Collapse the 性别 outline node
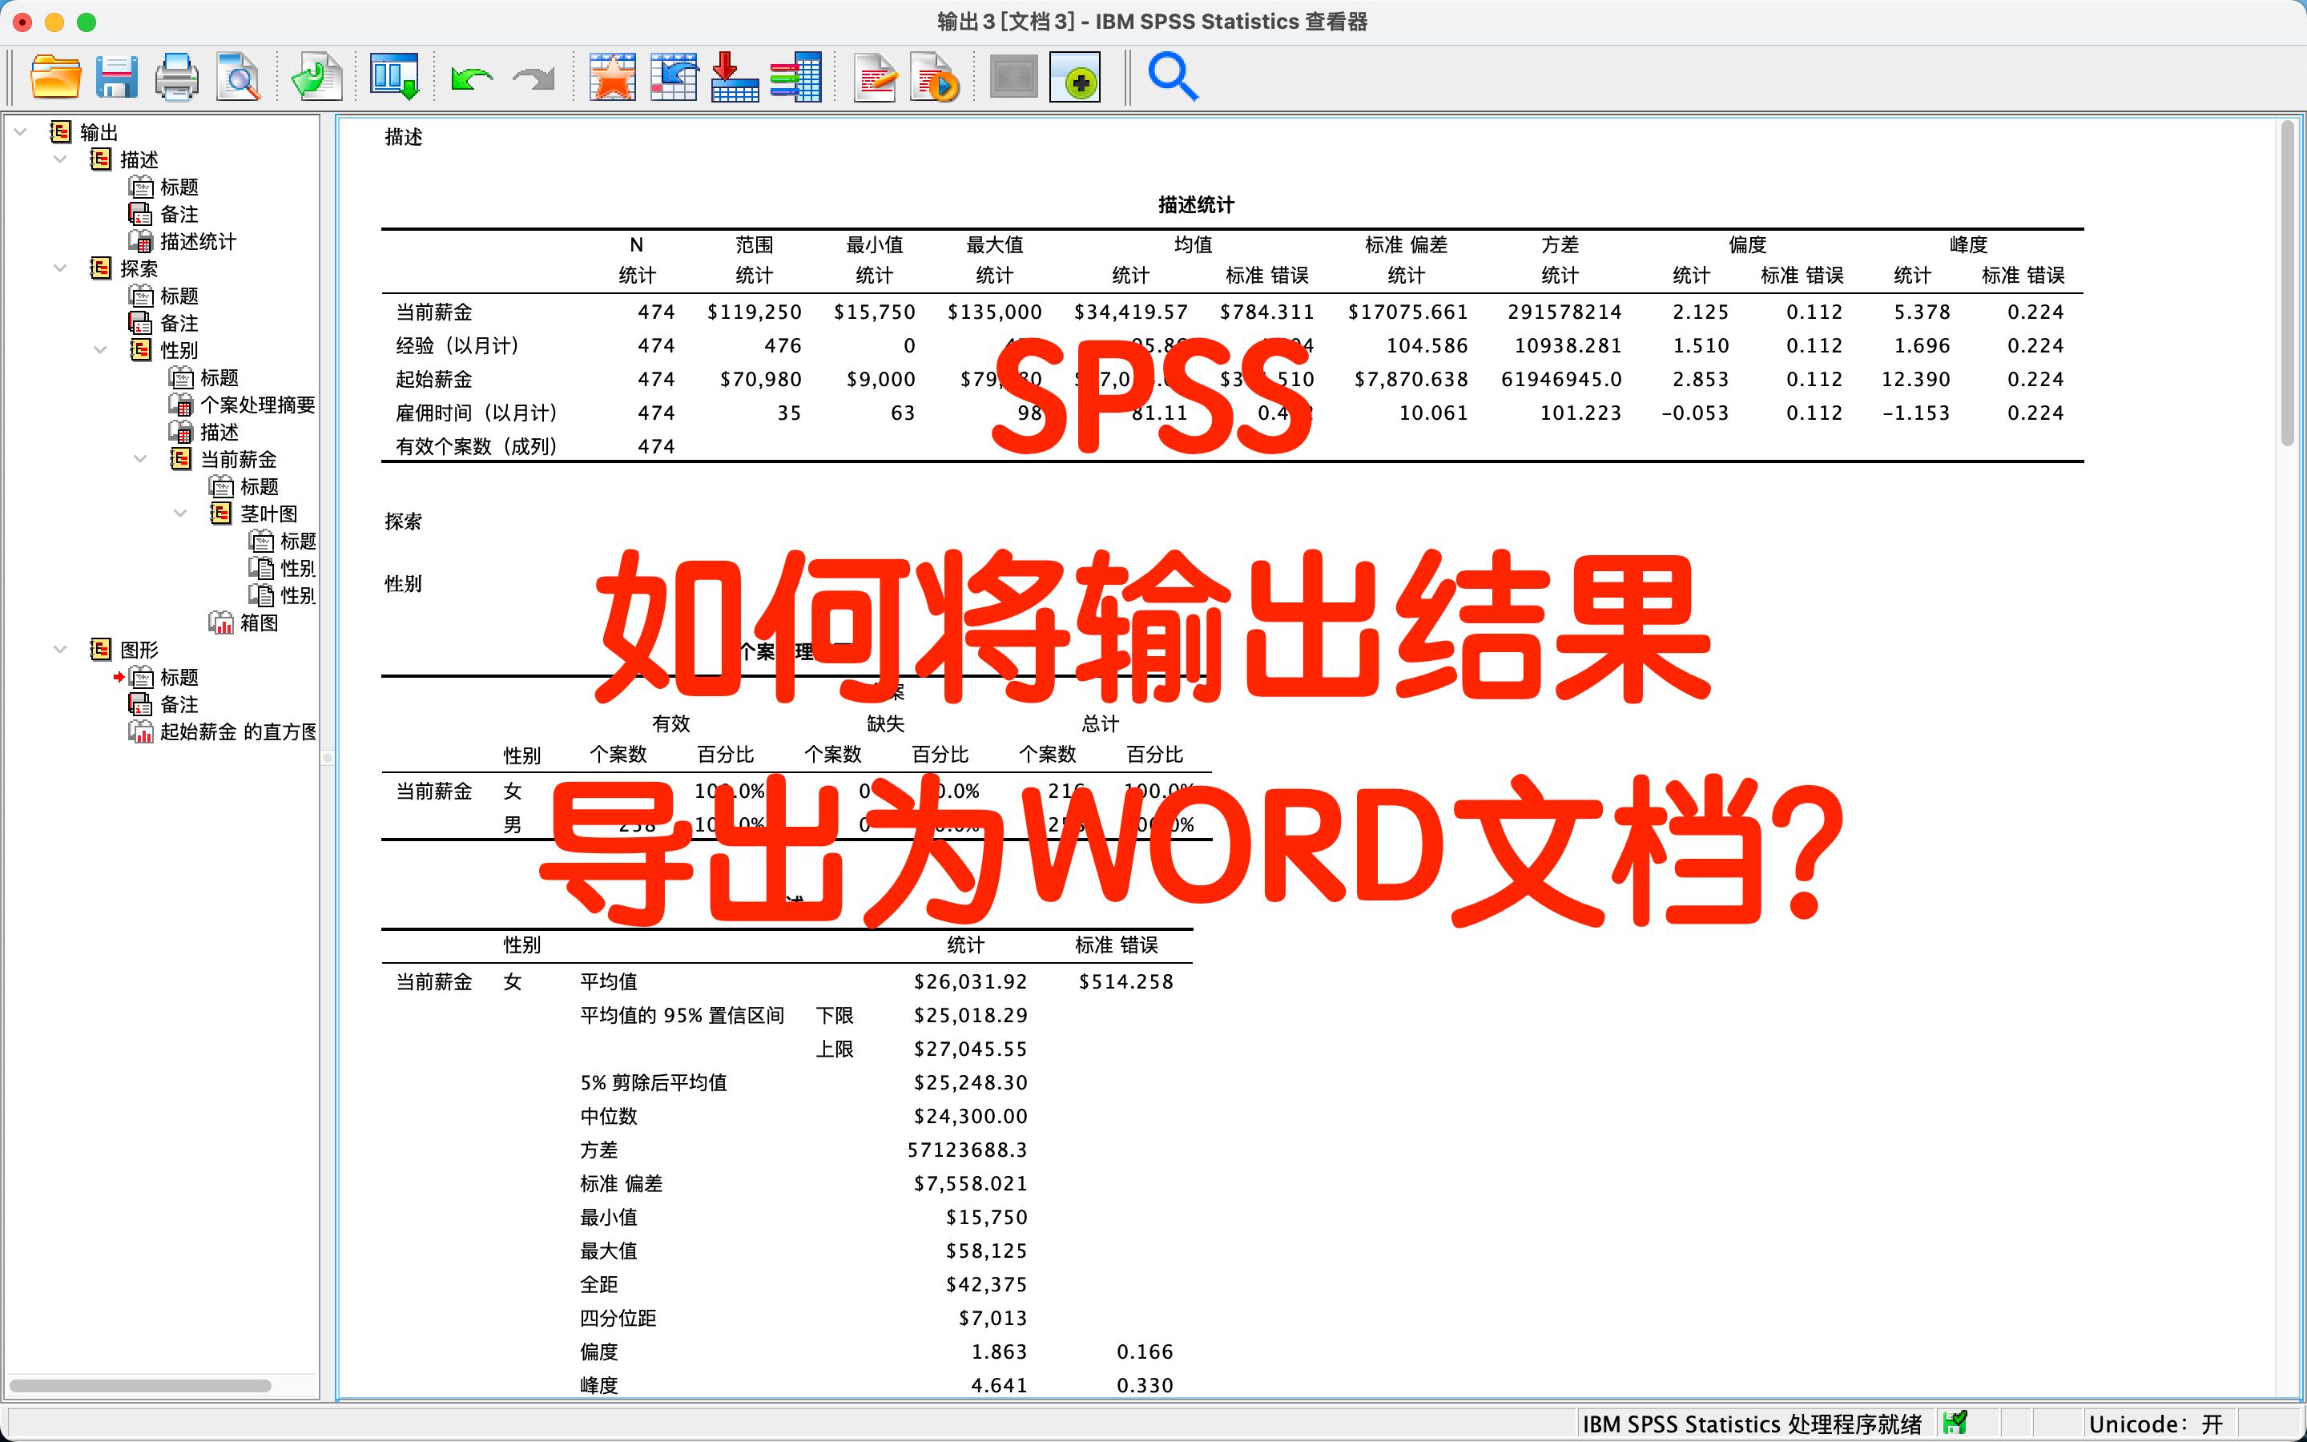 100,350
